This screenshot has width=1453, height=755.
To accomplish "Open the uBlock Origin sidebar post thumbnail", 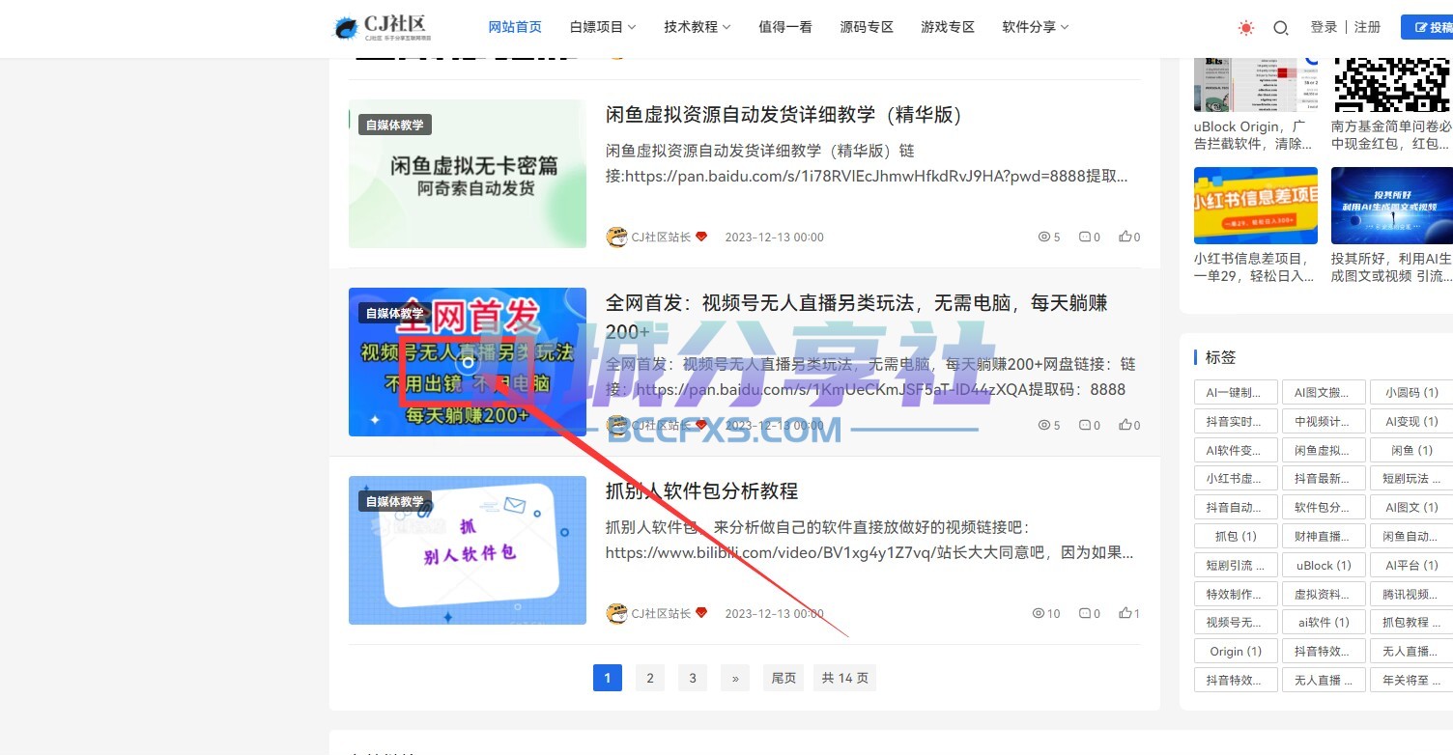I will pos(1256,85).
